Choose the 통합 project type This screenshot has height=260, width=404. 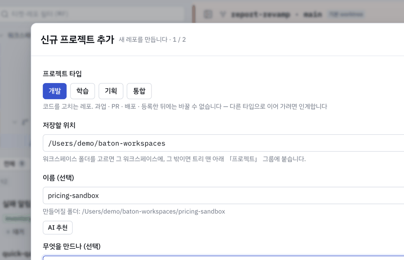pos(139,91)
